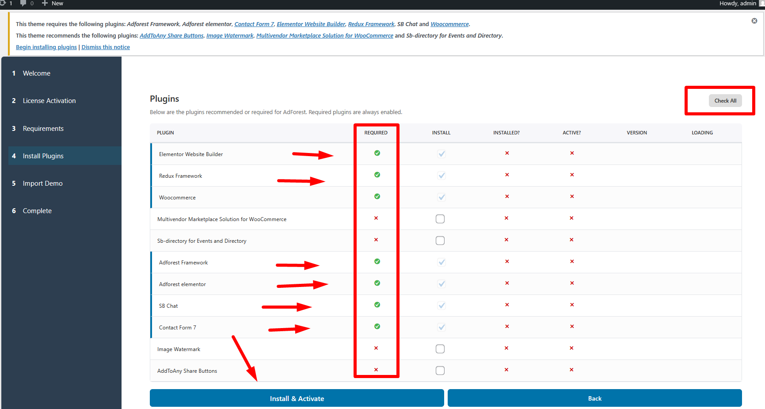
Task: Click Begin installing plugins link
Action: [46, 47]
